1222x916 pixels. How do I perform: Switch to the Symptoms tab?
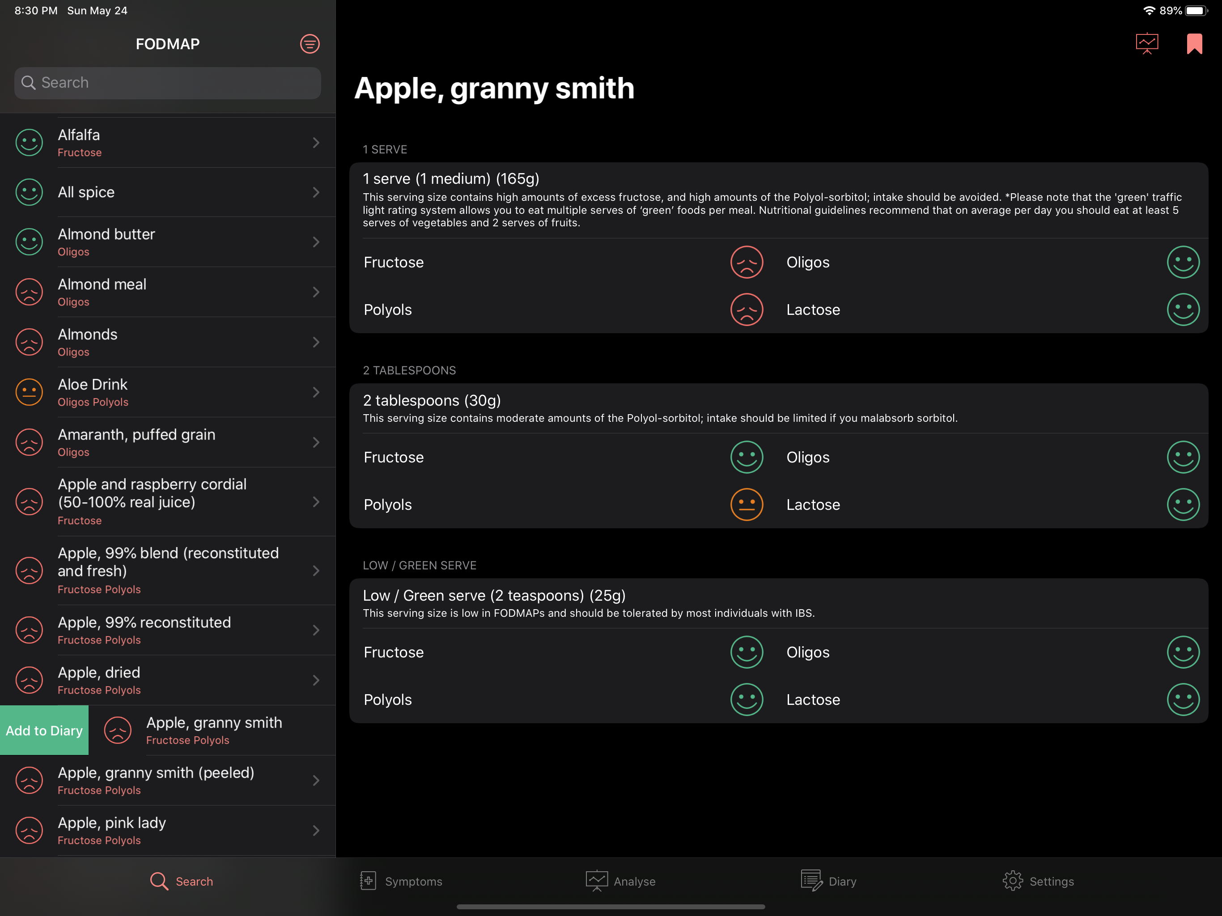(x=400, y=881)
